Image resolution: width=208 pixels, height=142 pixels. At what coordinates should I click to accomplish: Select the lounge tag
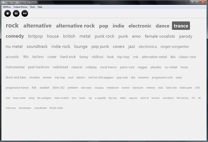coord(81,46)
